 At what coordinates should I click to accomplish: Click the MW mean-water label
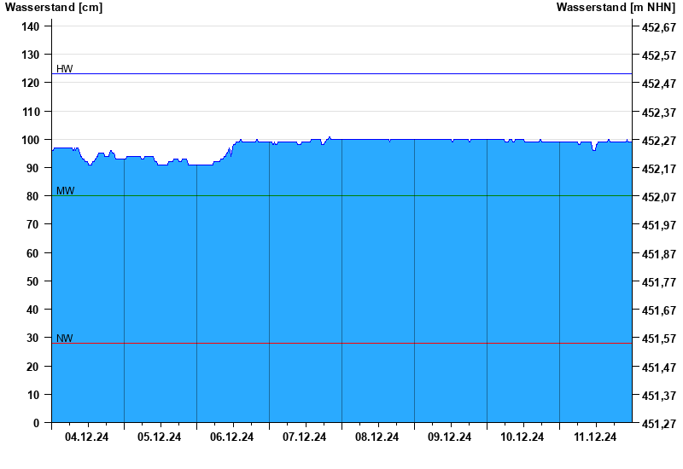pos(65,190)
